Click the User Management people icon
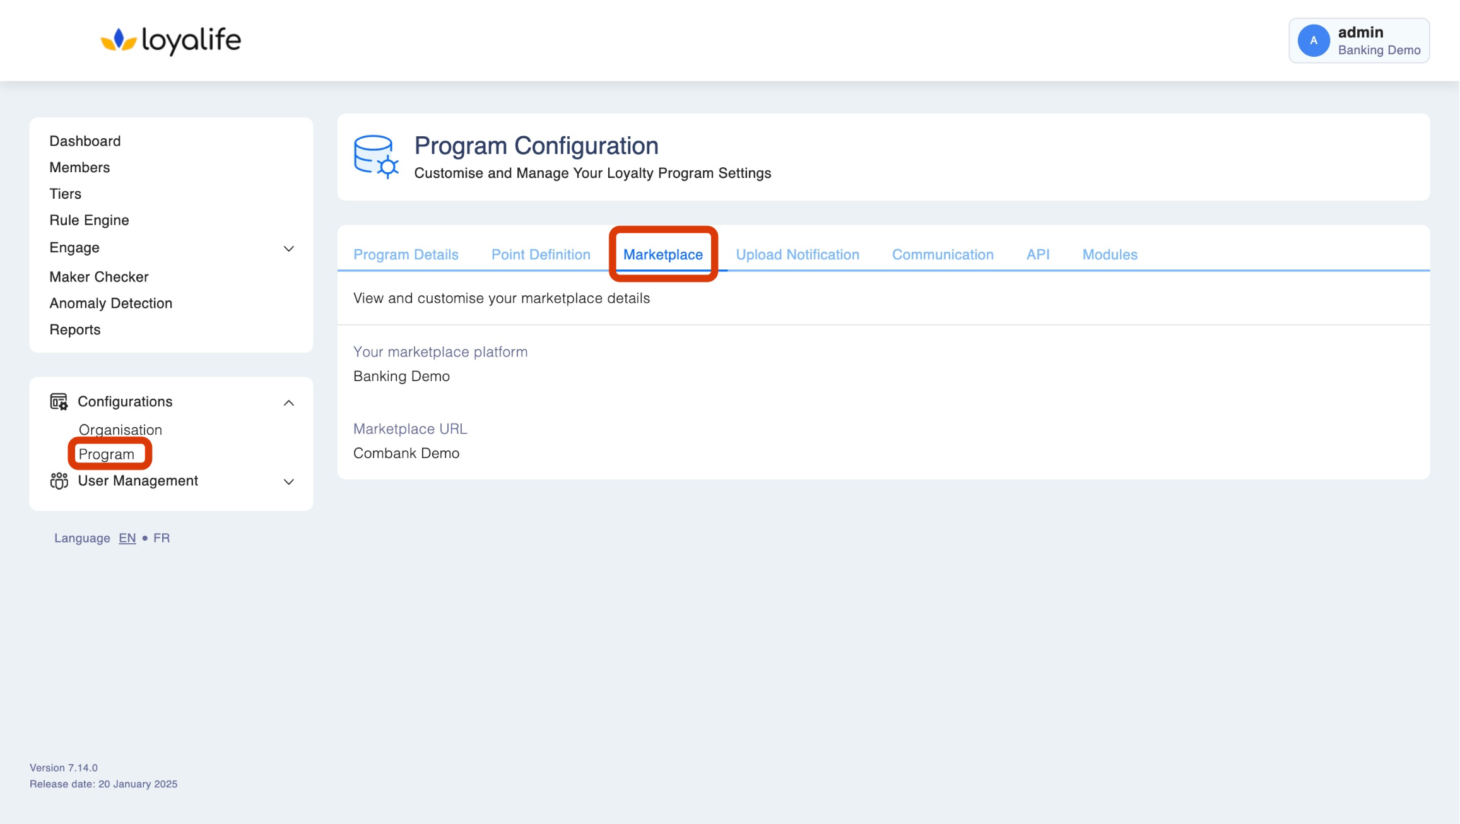 [59, 481]
